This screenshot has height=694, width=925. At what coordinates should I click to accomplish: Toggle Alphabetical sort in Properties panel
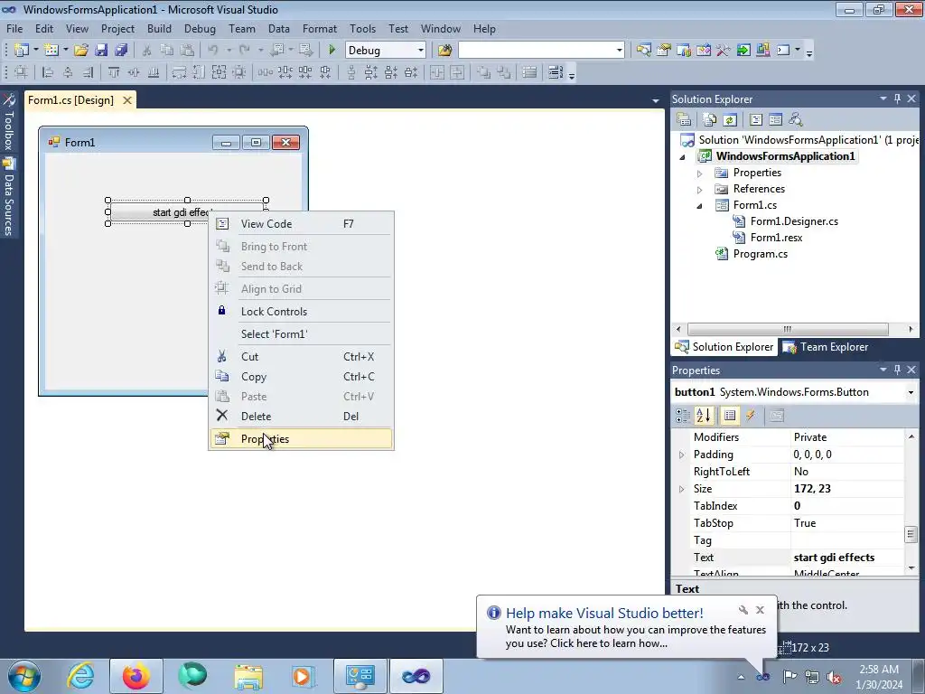point(703,416)
